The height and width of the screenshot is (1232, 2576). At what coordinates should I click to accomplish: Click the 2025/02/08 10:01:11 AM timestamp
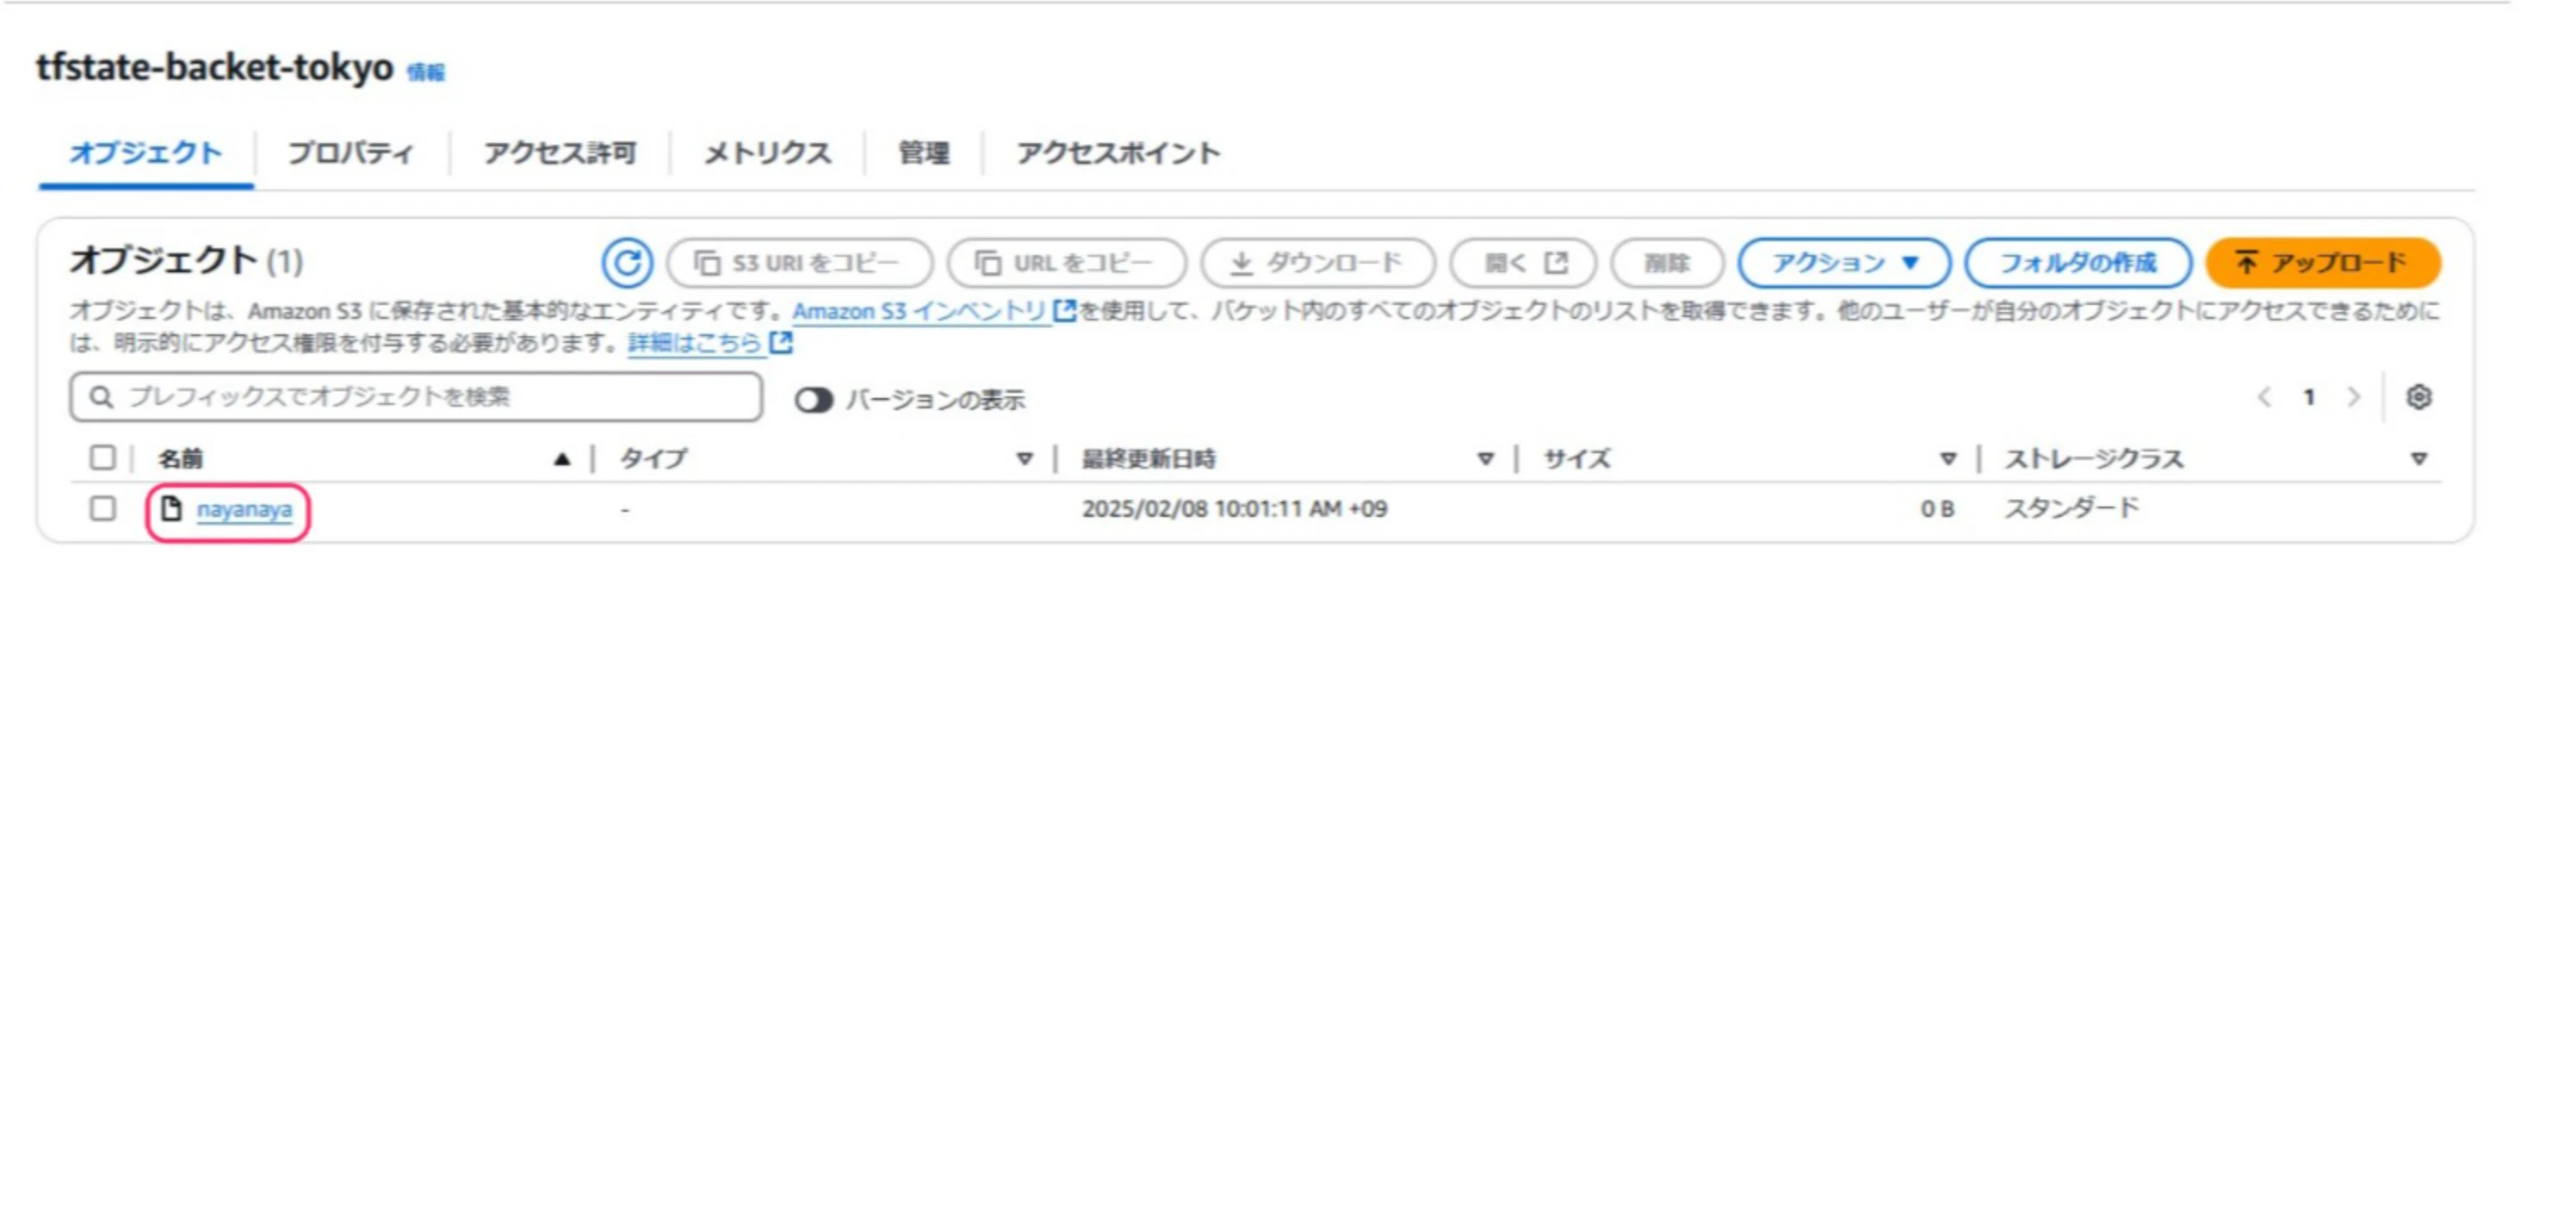tap(1234, 508)
